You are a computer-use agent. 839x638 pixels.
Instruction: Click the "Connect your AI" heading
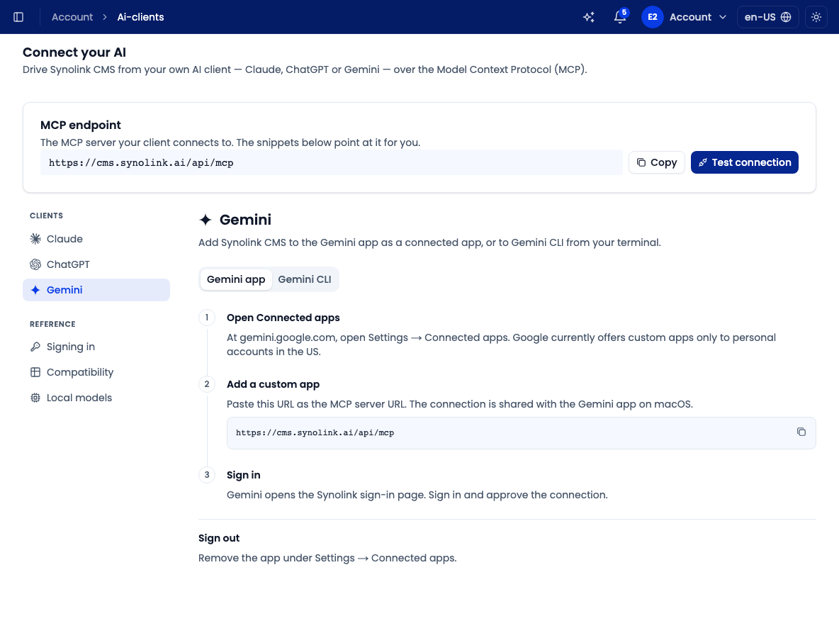pos(74,52)
